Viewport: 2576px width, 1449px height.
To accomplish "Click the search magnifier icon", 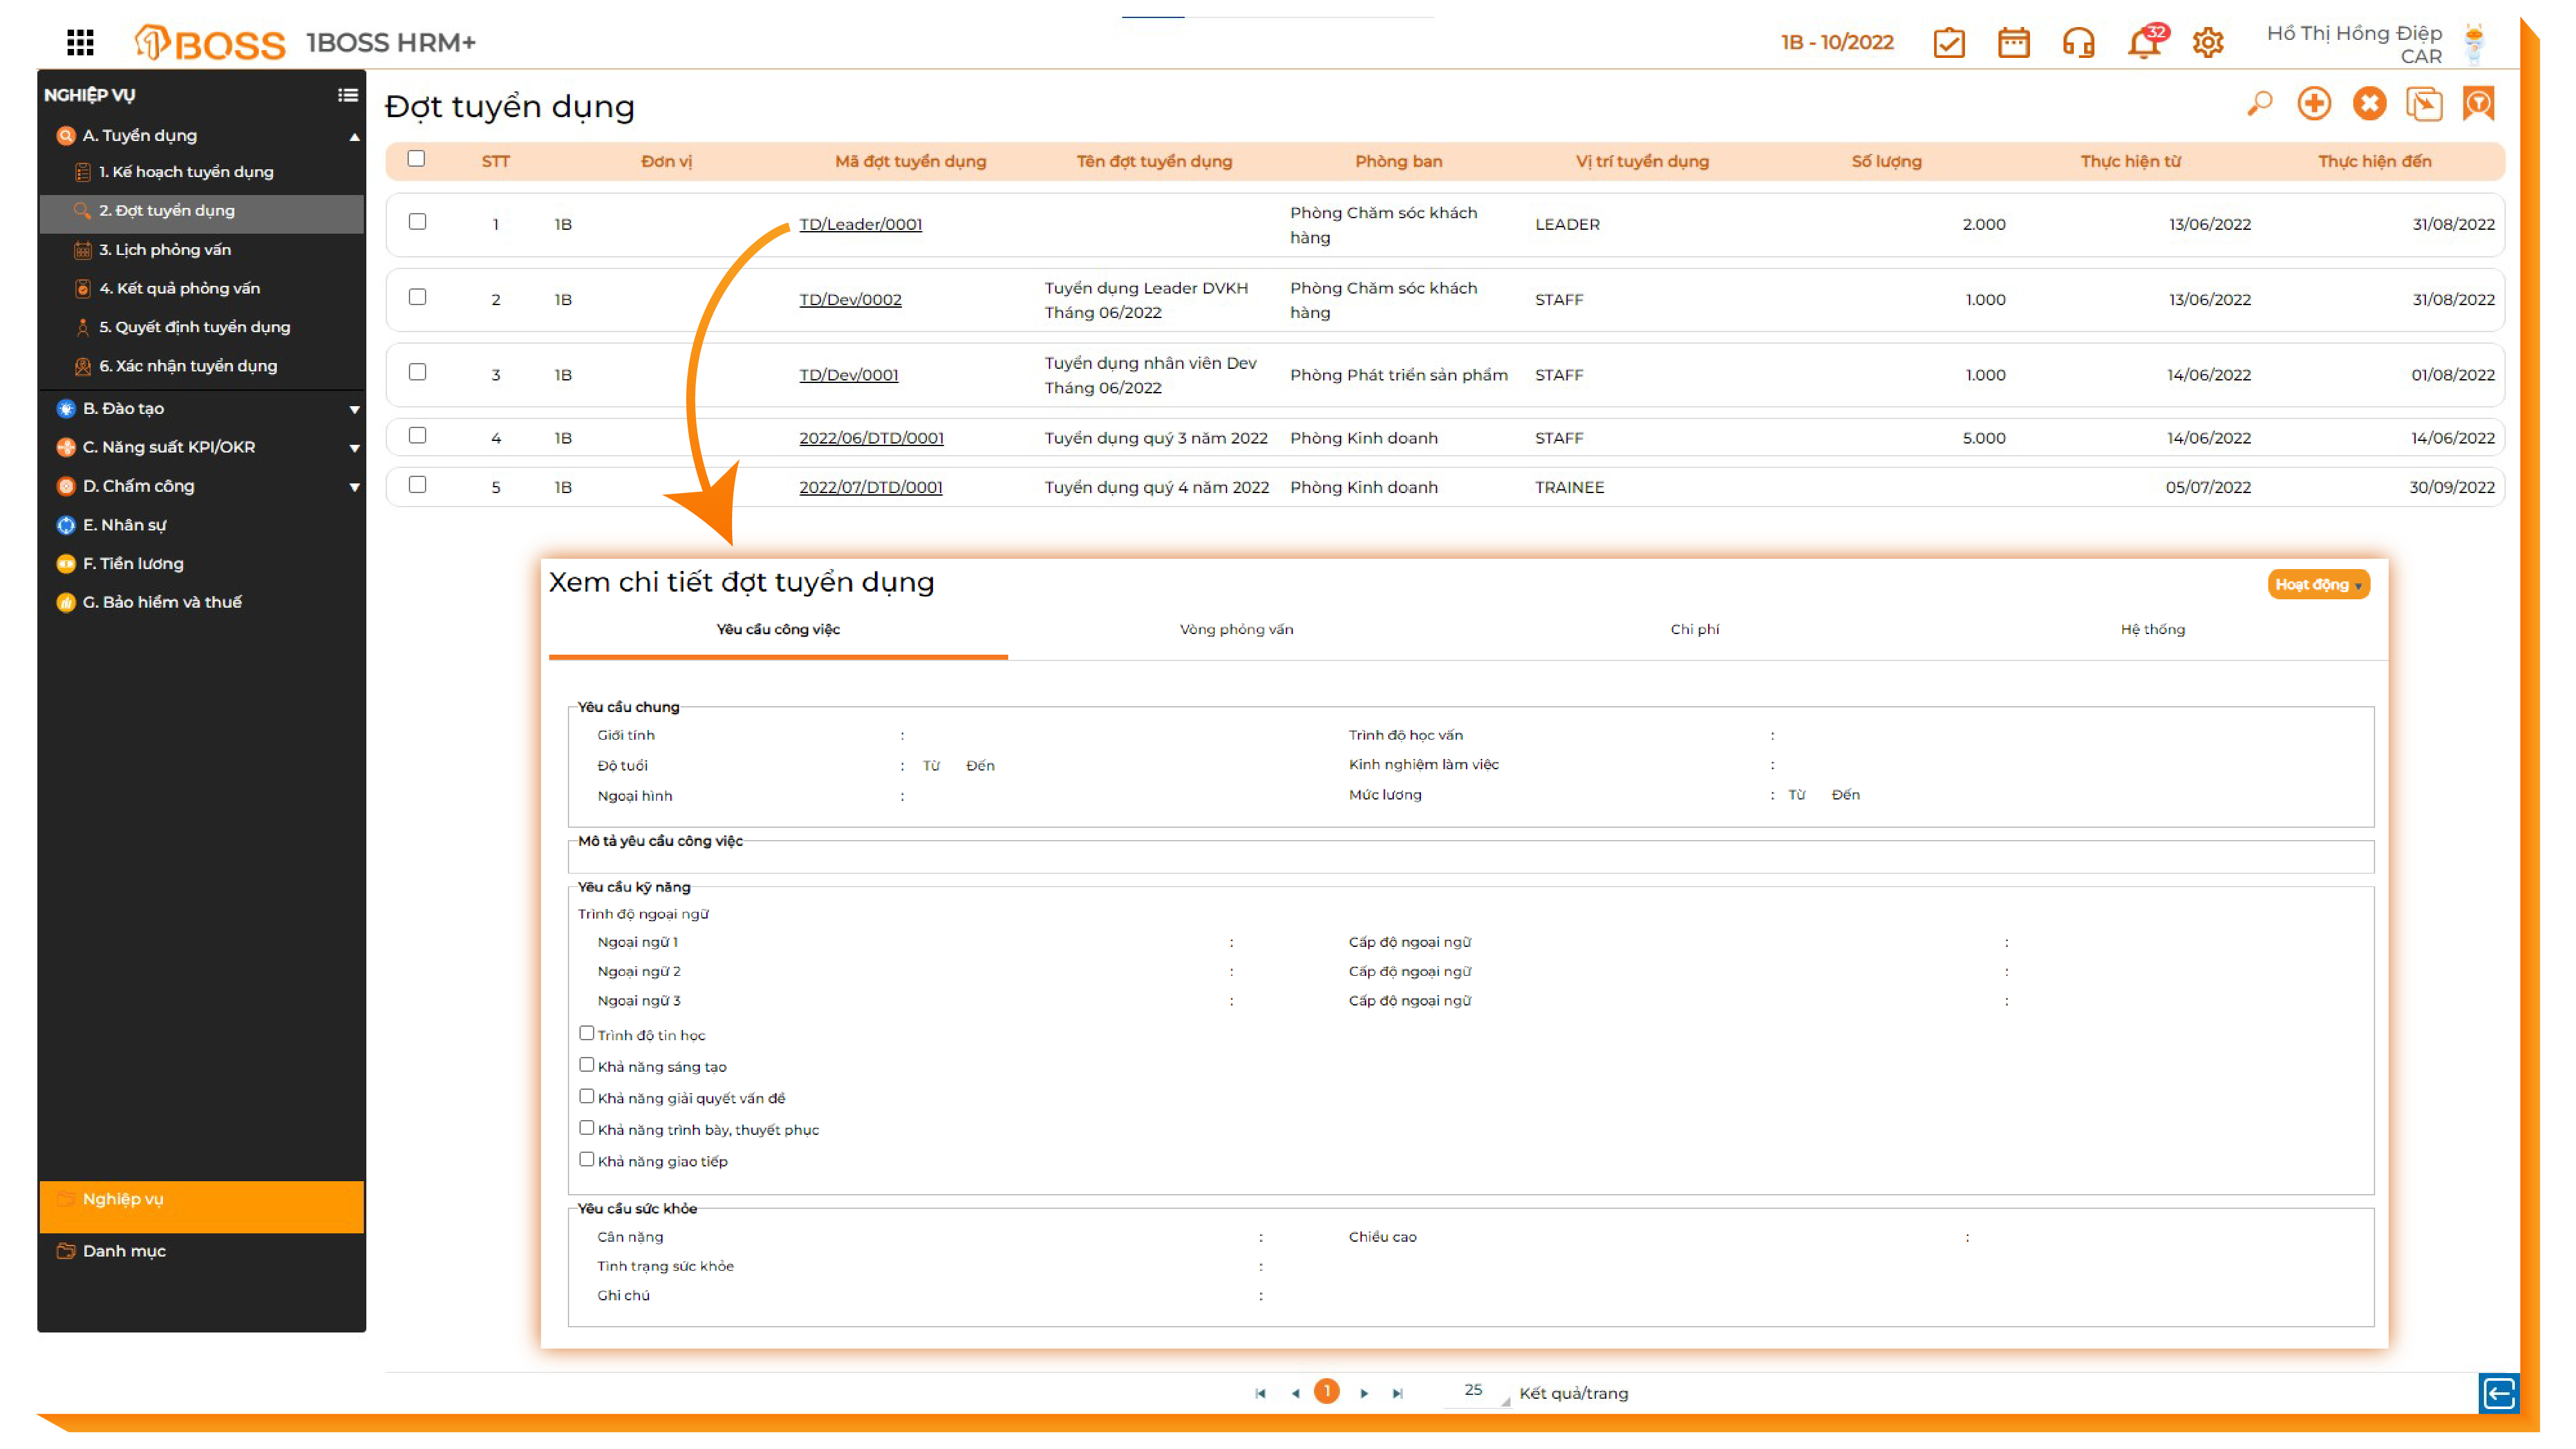I will [2259, 103].
